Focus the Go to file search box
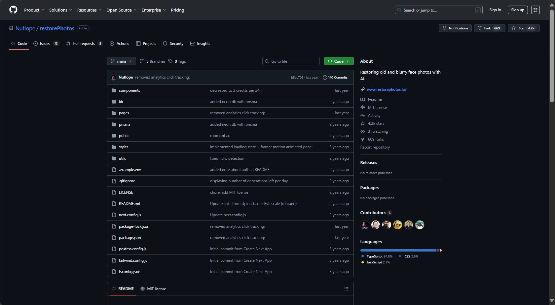 [x=291, y=61]
